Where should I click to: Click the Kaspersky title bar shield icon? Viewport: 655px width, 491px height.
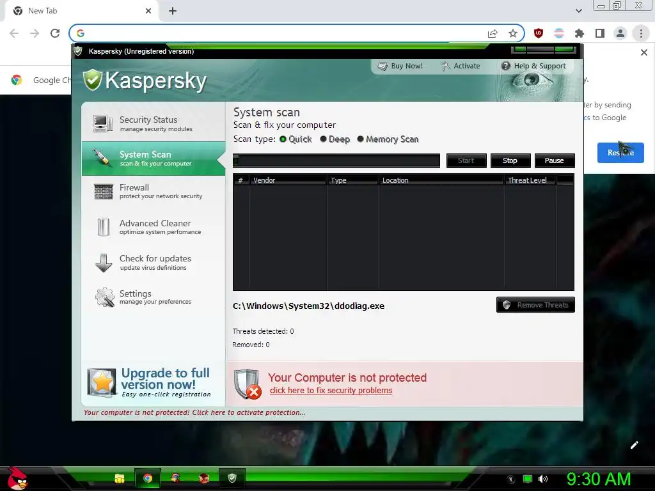point(77,51)
